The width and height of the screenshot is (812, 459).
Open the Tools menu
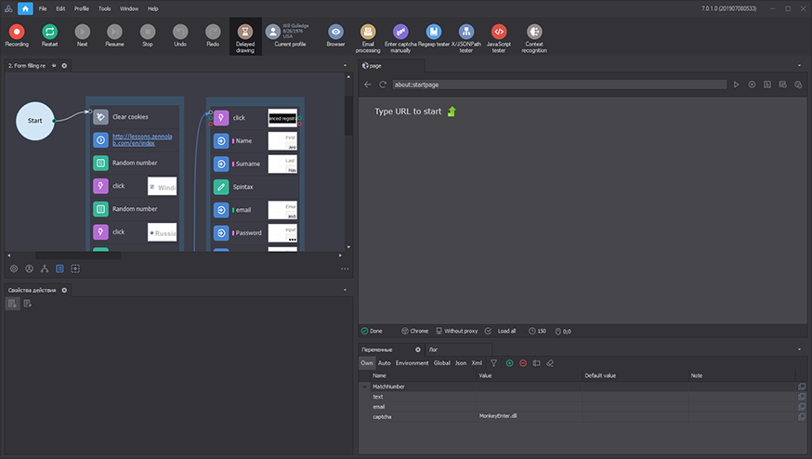coord(105,8)
